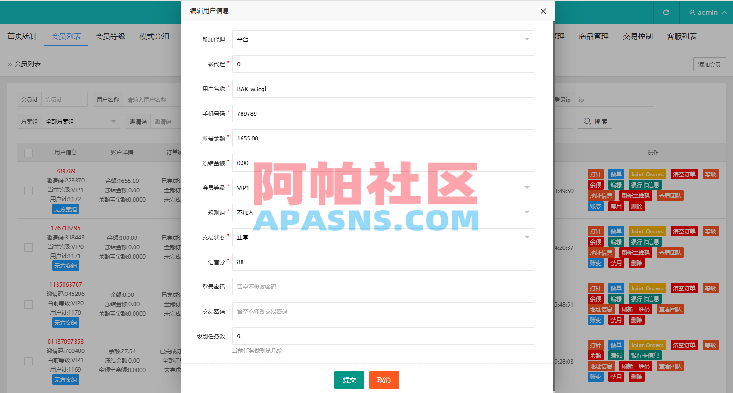Open the 模式分组 tab

point(154,36)
